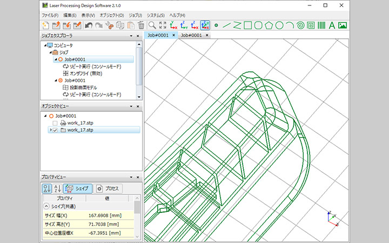Click the プロセス button
The width and height of the screenshot is (389, 243).
(x=109, y=188)
